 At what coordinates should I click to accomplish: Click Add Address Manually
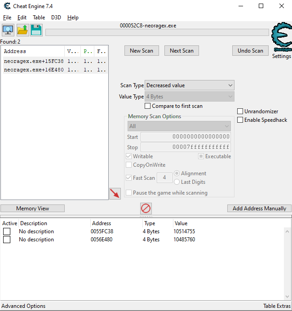point(259,209)
